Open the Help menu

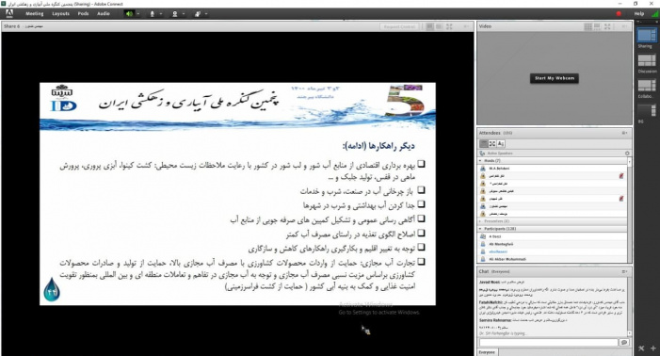tap(639, 14)
